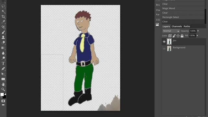The image size is (208, 117).
Task: Select the Hand tool
Action: (x=3, y=84)
